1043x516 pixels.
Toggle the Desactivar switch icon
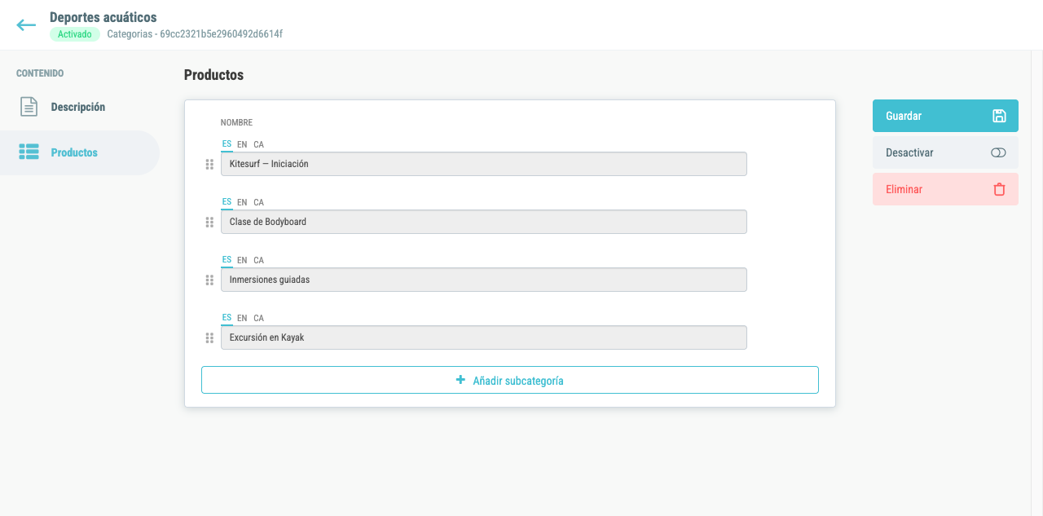[999, 152]
